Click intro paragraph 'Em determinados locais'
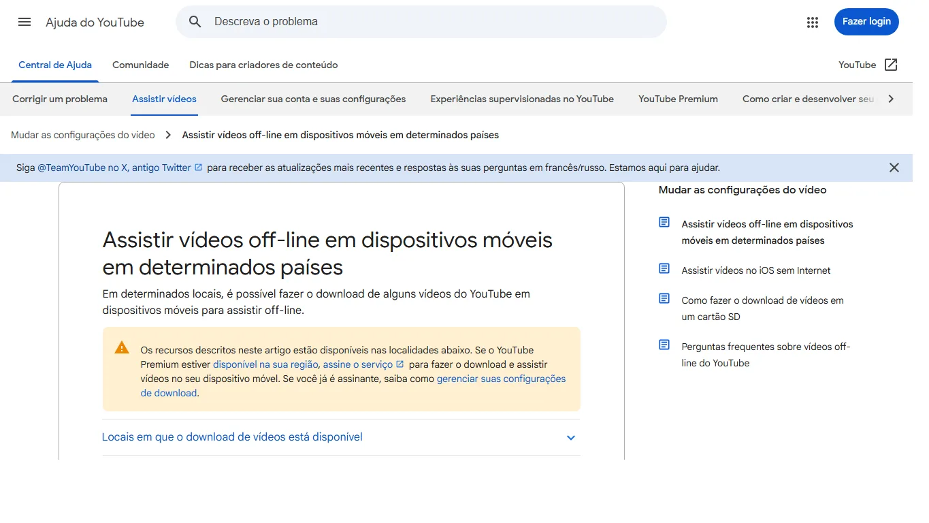The height and width of the screenshot is (523, 929). click(x=316, y=302)
